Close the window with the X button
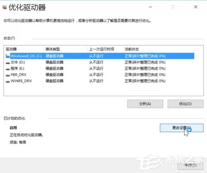This screenshot has width=207, height=173. click(x=196, y=7)
